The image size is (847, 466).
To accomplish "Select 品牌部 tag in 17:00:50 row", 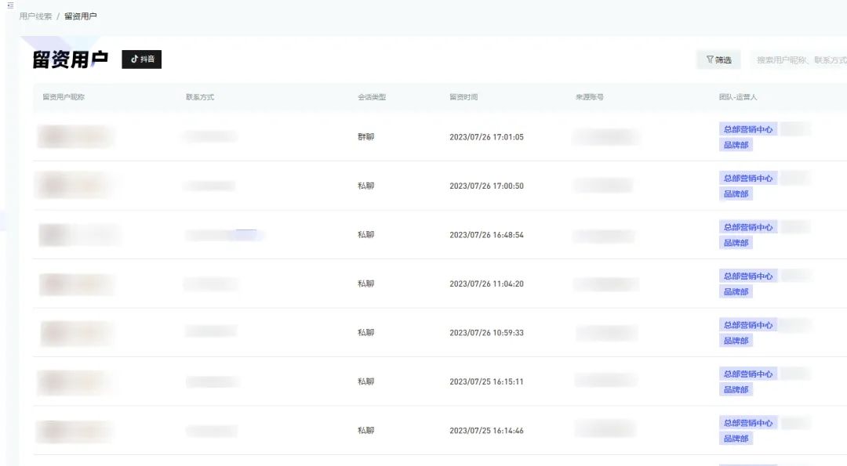I will click(736, 194).
